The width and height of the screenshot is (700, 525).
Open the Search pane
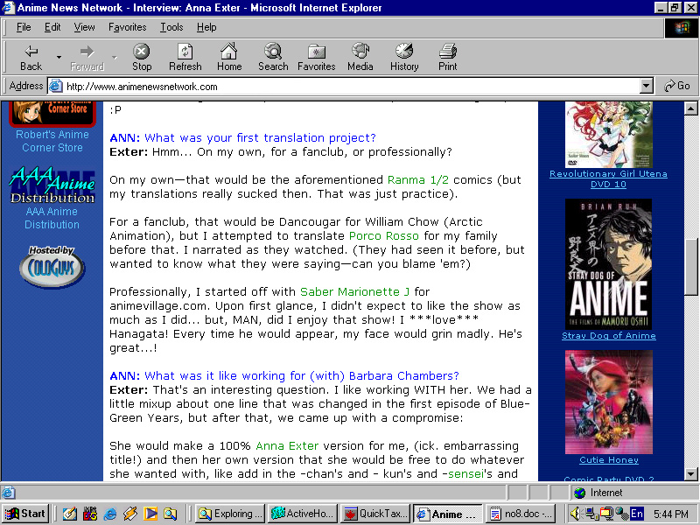point(273,57)
